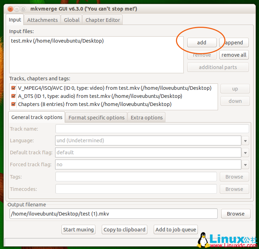Open the Global tab

[72, 20]
